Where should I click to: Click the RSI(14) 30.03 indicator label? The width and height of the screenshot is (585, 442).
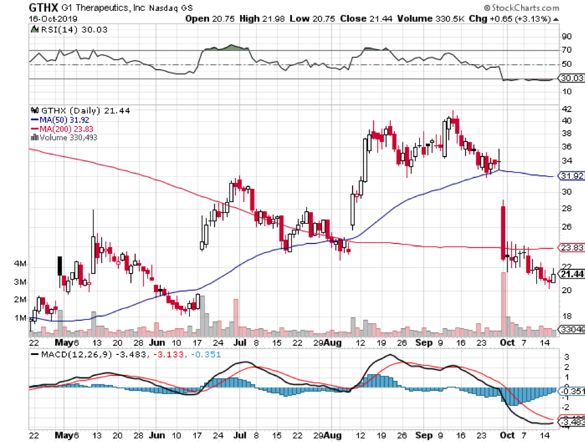[74, 29]
